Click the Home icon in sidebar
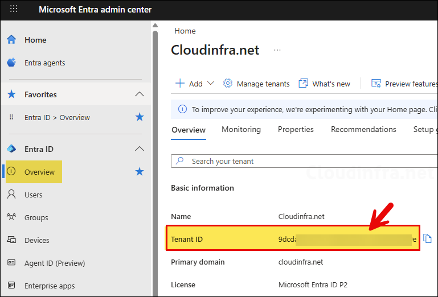The width and height of the screenshot is (438, 297). [x=11, y=40]
